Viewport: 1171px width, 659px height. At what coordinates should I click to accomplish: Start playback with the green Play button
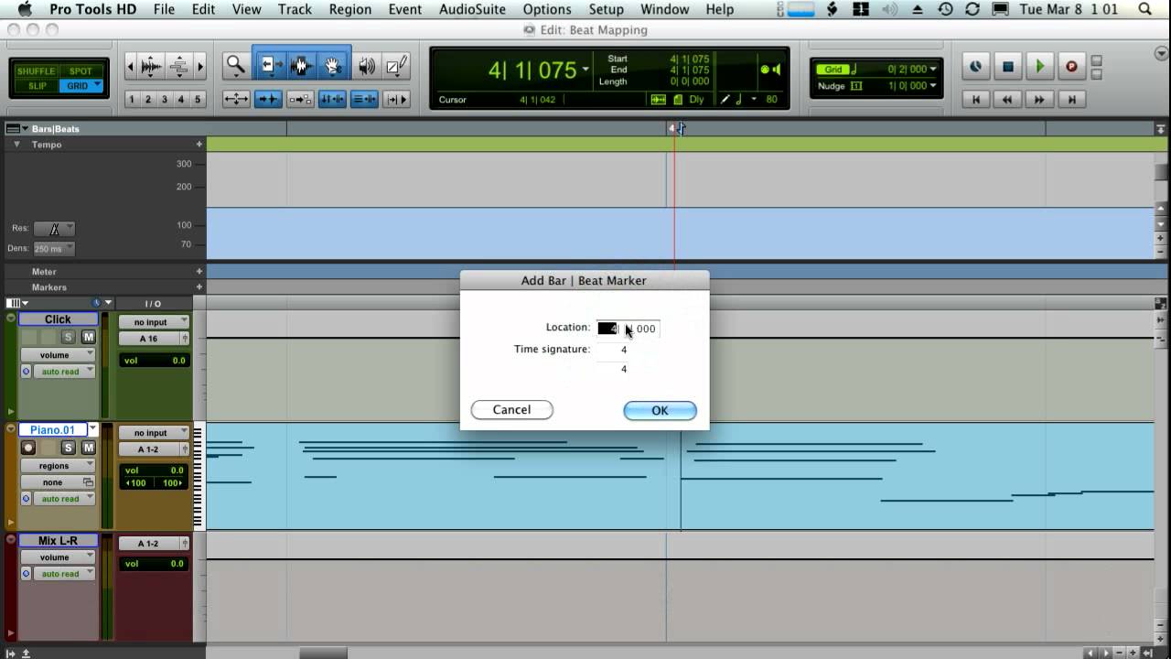(x=1039, y=67)
